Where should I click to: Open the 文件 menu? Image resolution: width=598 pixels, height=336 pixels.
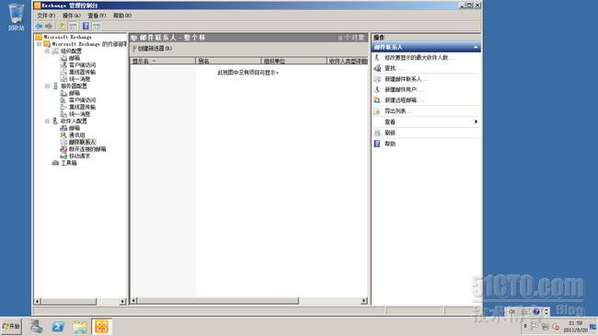click(46, 16)
